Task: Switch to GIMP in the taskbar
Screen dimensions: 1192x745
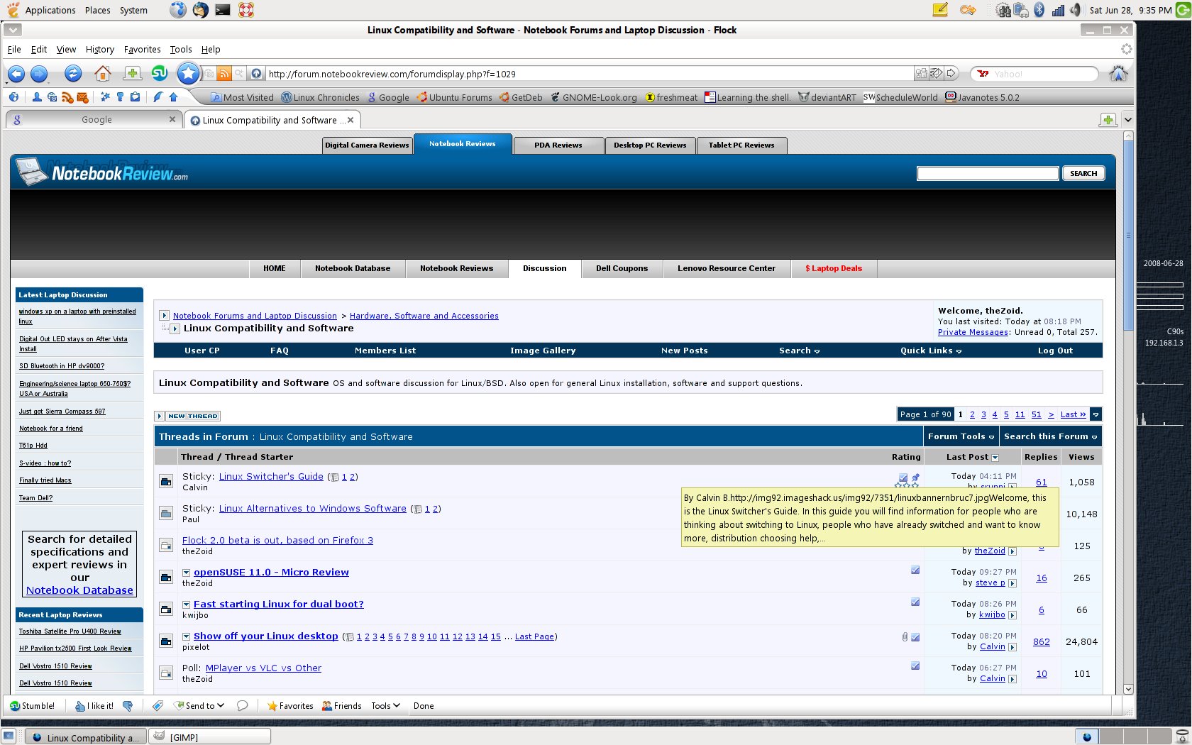Action: point(211,737)
